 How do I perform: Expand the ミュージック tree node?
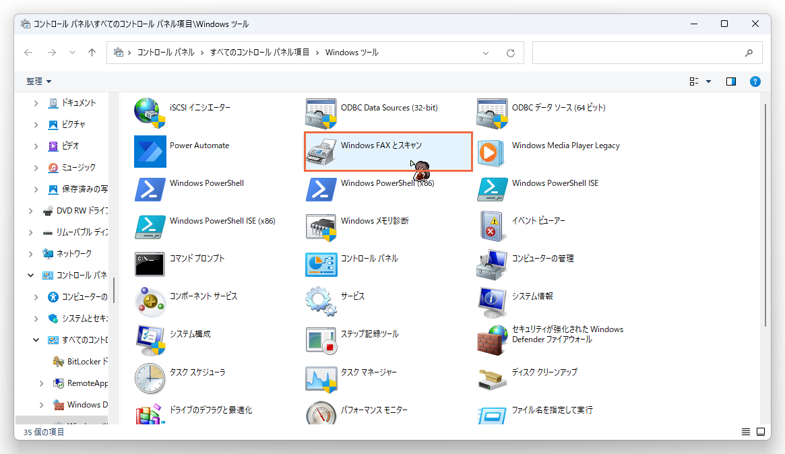[x=36, y=168]
